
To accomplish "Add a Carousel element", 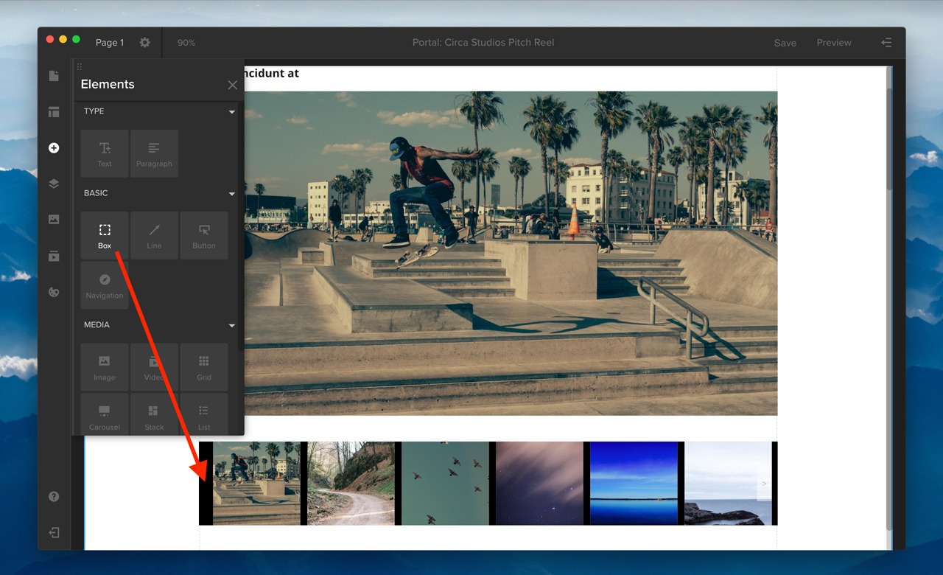I will [x=105, y=414].
